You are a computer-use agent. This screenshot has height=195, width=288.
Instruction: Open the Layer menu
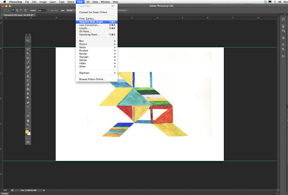click(x=53, y=2)
